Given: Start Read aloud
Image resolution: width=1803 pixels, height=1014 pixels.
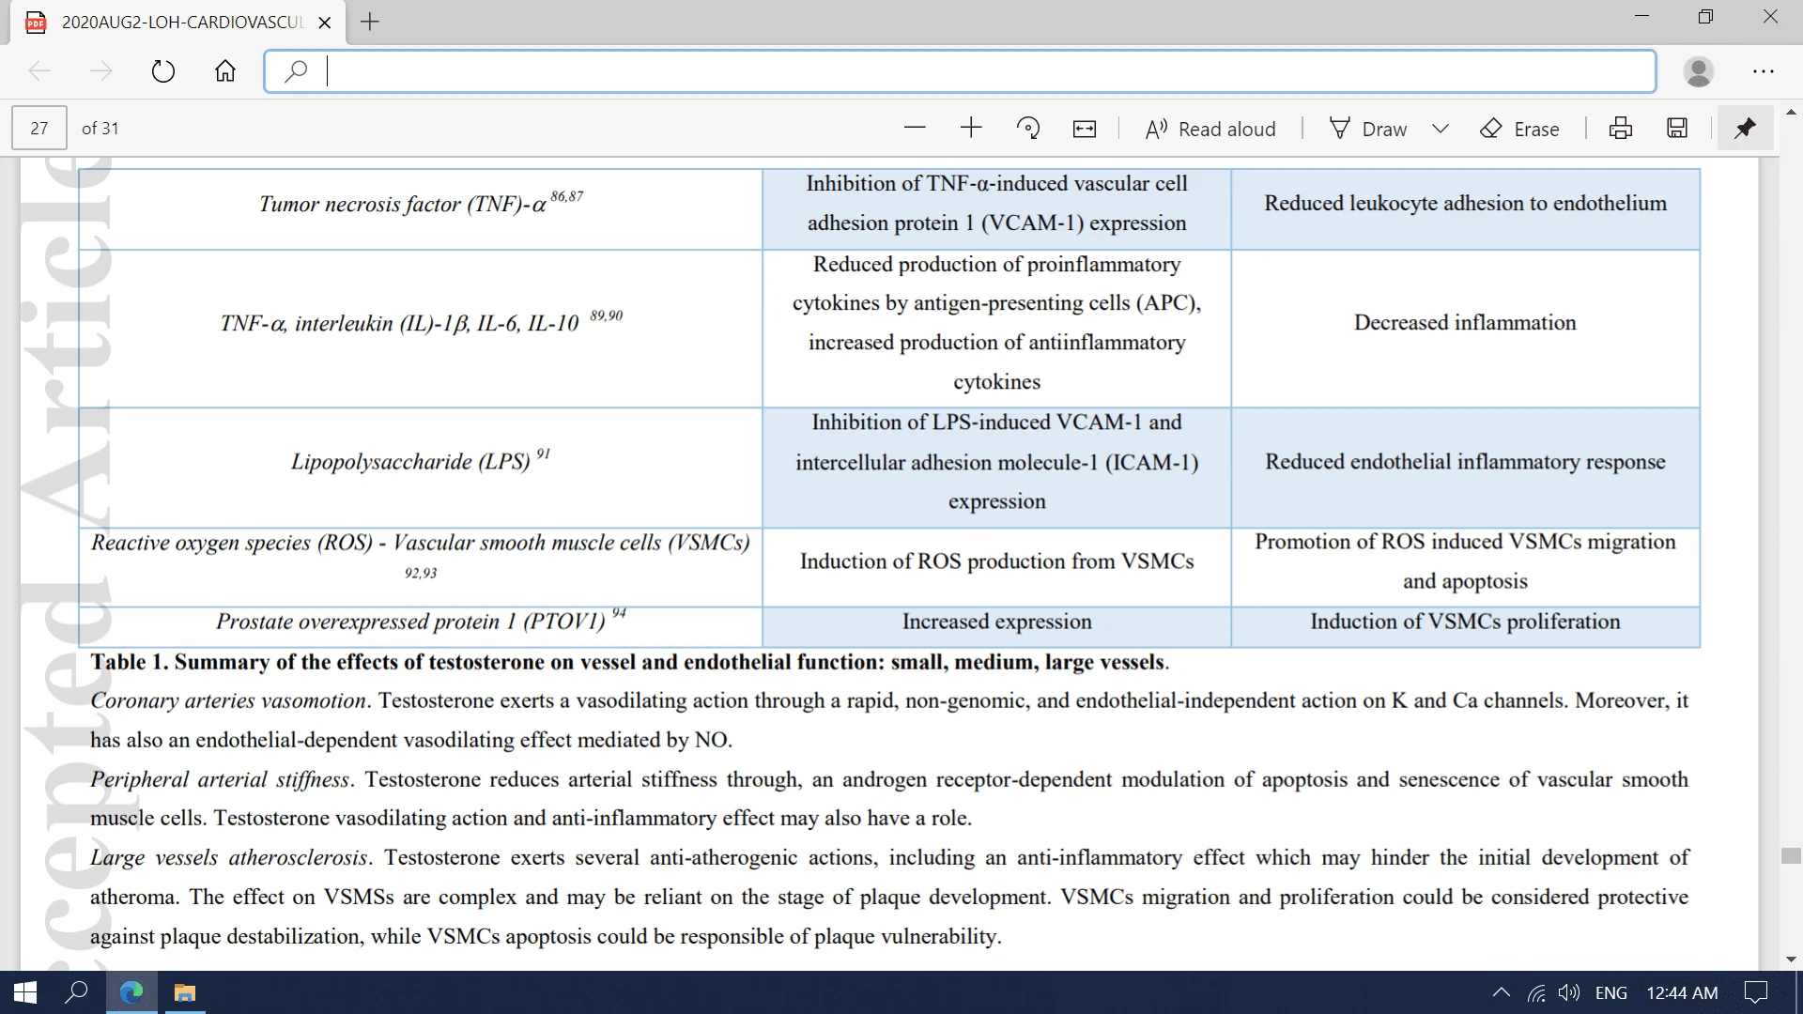Looking at the screenshot, I should pos(1210,129).
